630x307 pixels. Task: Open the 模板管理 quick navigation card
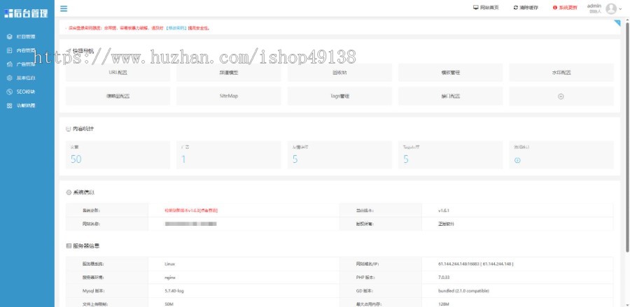450,73
